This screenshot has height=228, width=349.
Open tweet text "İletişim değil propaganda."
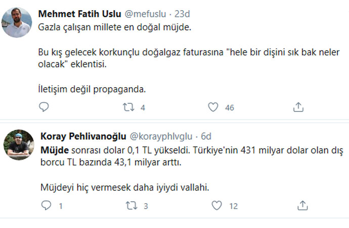tap(92, 89)
